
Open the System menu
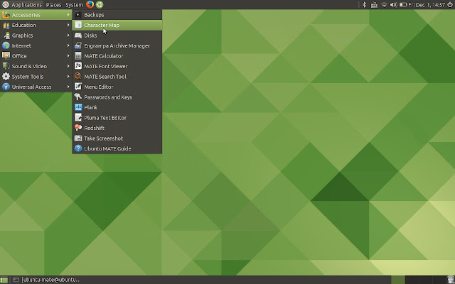74,5
